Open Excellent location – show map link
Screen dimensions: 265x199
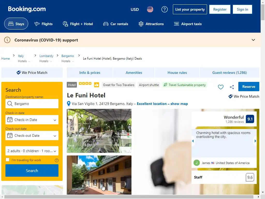tap(162, 104)
